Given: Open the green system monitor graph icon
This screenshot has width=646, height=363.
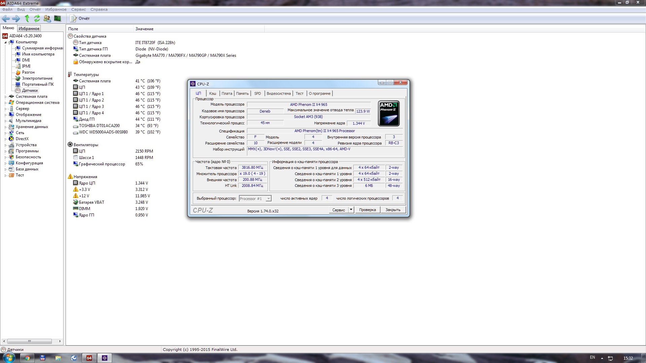Looking at the screenshot, I should (x=58, y=18).
